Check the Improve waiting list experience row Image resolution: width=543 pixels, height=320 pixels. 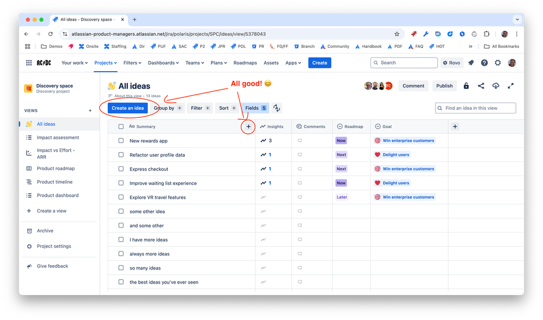coord(121,183)
